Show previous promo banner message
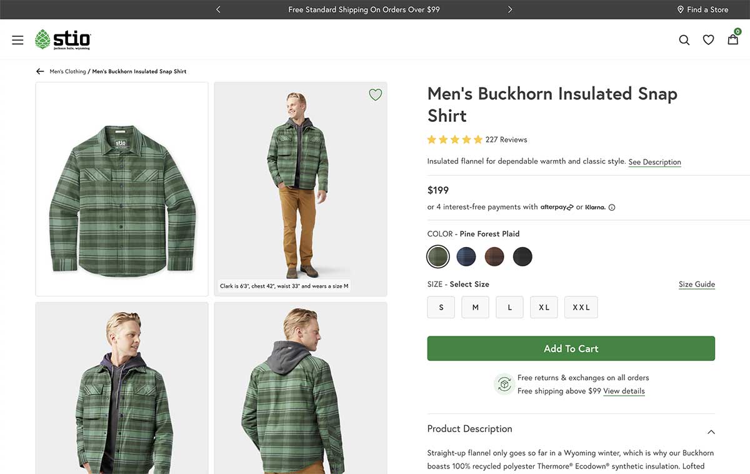The width and height of the screenshot is (750, 474). [218, 9]
